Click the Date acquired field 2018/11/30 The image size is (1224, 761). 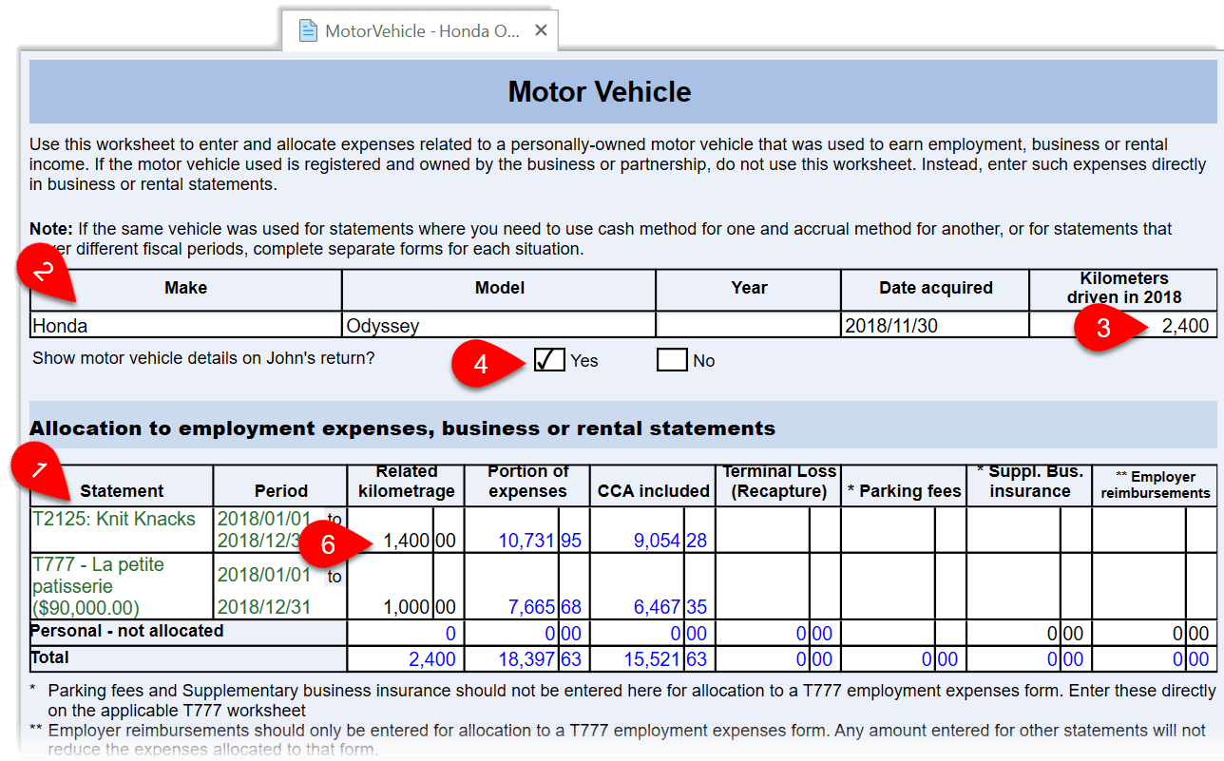point(934,325)
